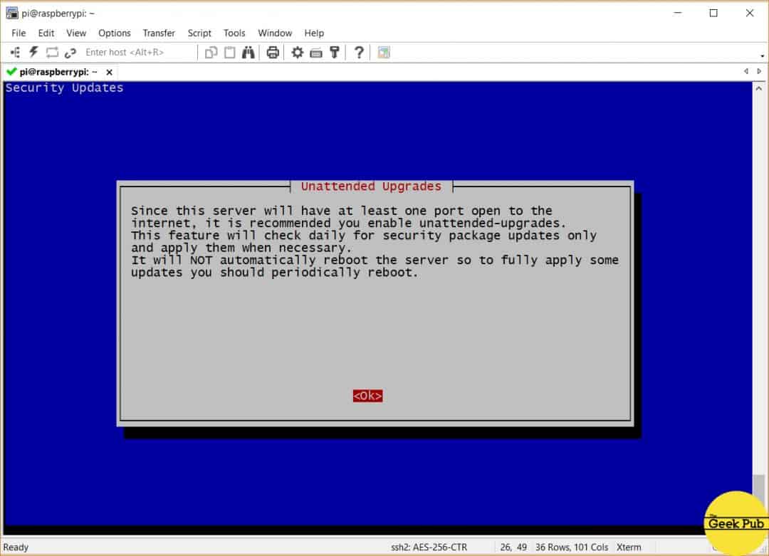Print the terminal screen with the printer icon
769x556 pixels.
(x=273, y=51)
